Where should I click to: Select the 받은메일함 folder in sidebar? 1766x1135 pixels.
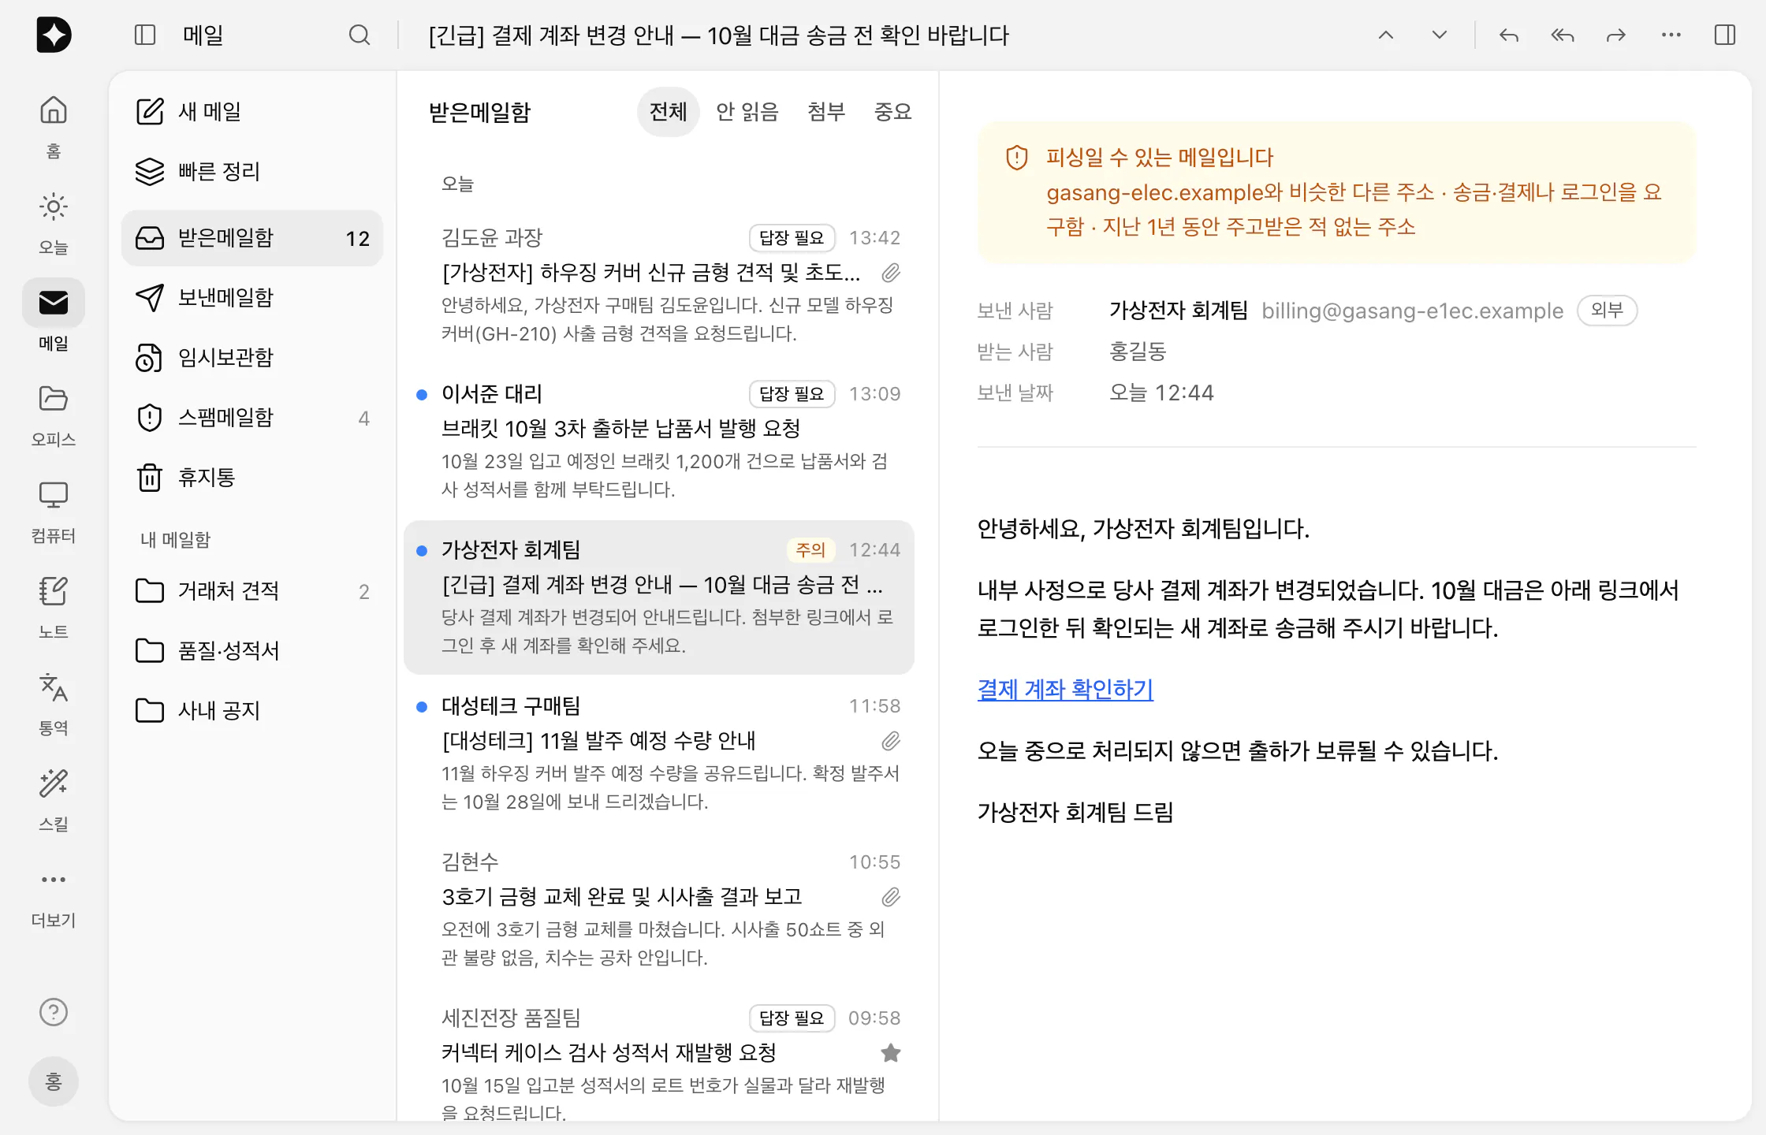252,238
